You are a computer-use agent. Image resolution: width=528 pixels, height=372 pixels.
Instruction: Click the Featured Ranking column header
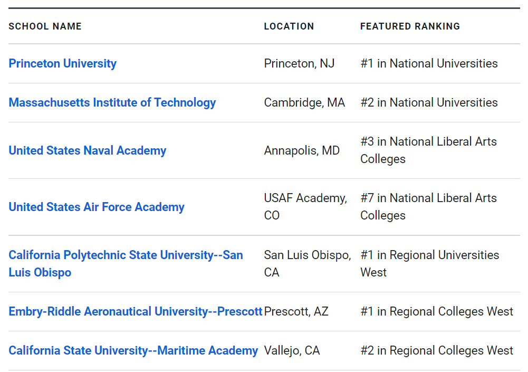[x=410, y=26]
